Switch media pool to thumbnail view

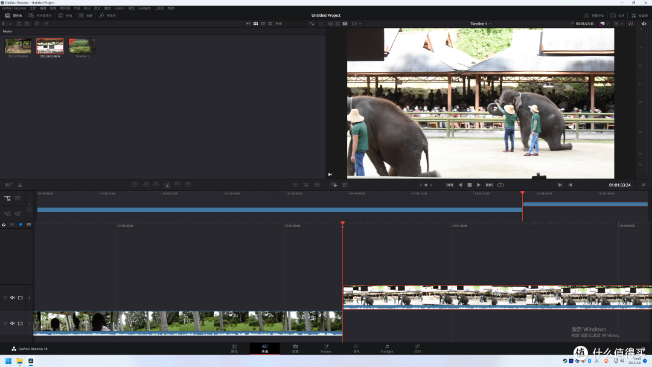256,24
